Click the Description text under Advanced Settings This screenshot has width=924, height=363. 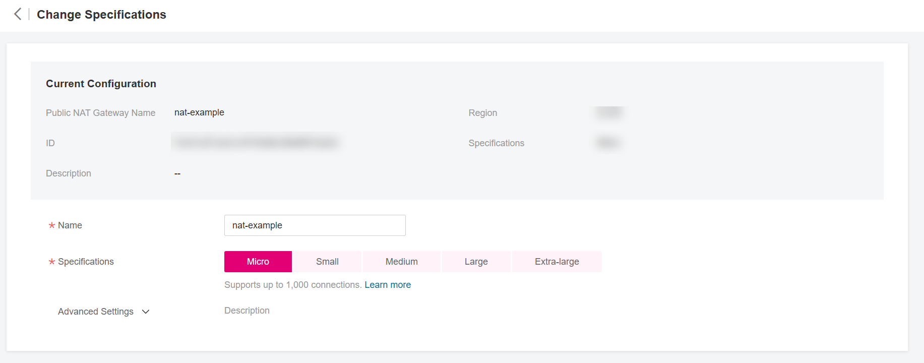coord(247,311)
